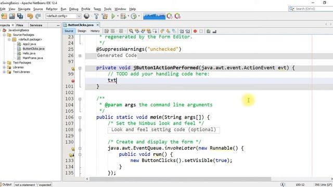
Task: Expand the Libraries node
Action: click(x=4, y=68)
